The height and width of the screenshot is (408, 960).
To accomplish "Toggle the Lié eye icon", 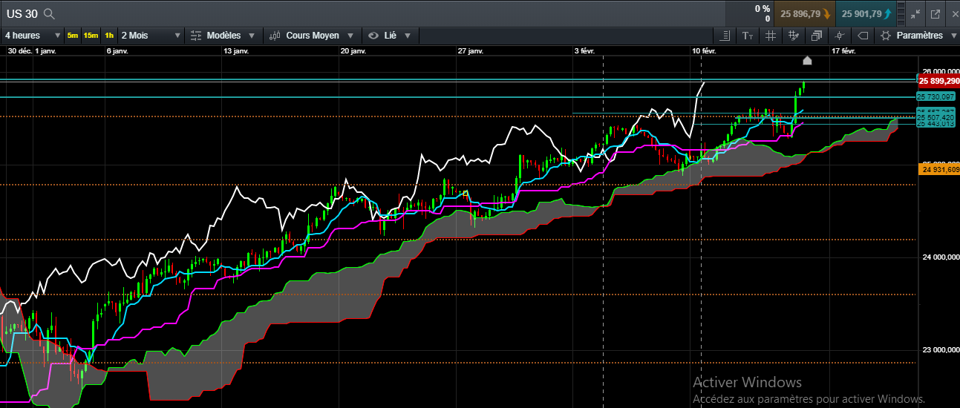I will [373, 35].
